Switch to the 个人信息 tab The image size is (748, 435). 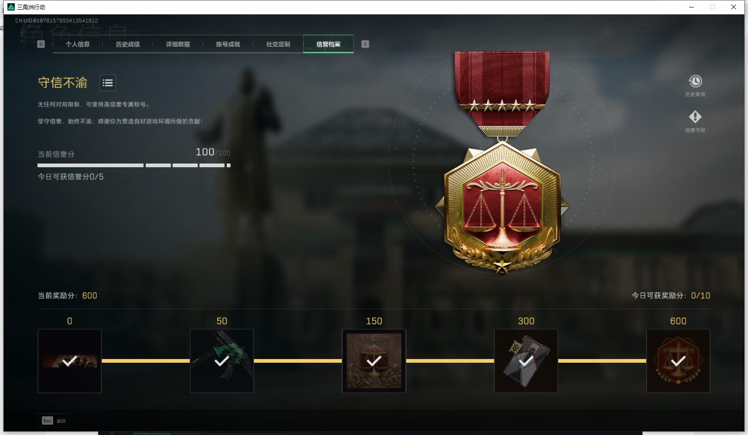[78, 44]
